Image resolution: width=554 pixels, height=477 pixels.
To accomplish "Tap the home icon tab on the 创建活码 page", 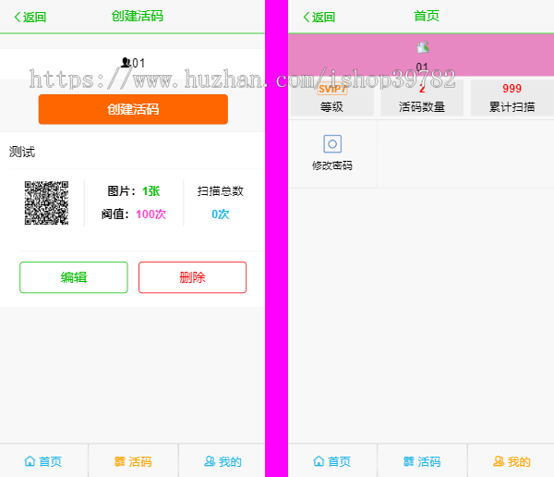I will pos(30,461).
